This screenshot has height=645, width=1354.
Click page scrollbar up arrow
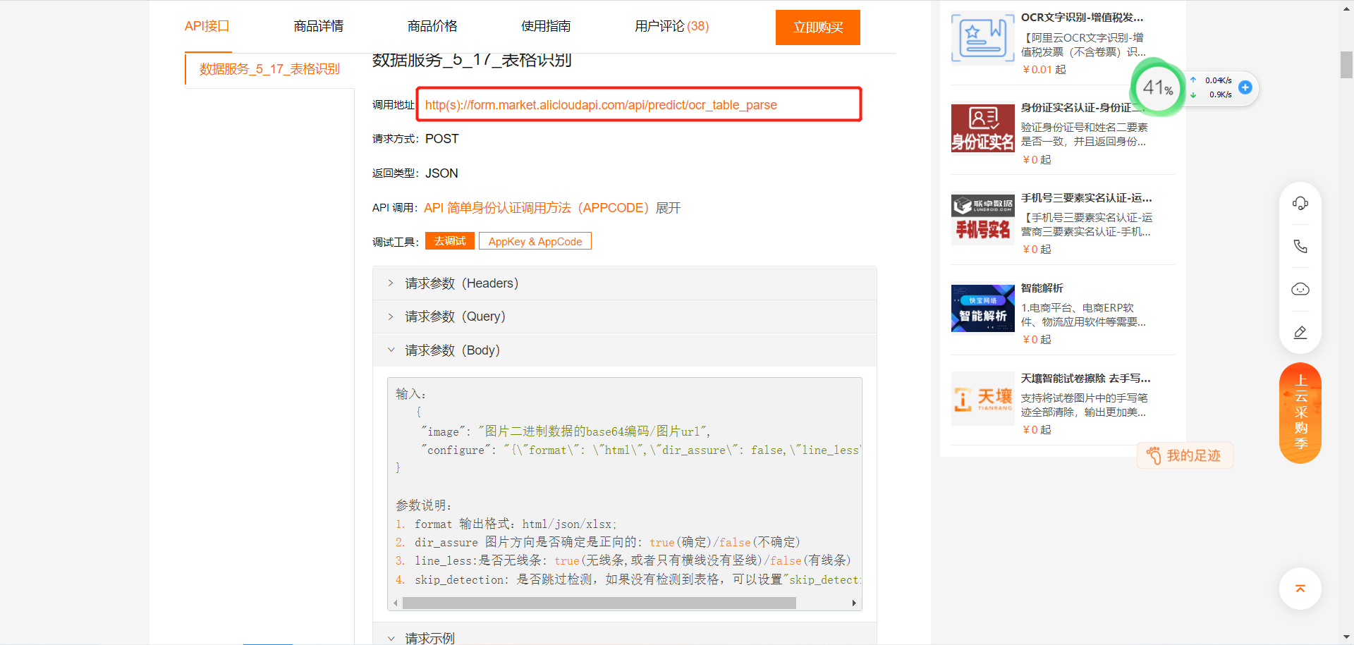click(x=1346, y=7)
